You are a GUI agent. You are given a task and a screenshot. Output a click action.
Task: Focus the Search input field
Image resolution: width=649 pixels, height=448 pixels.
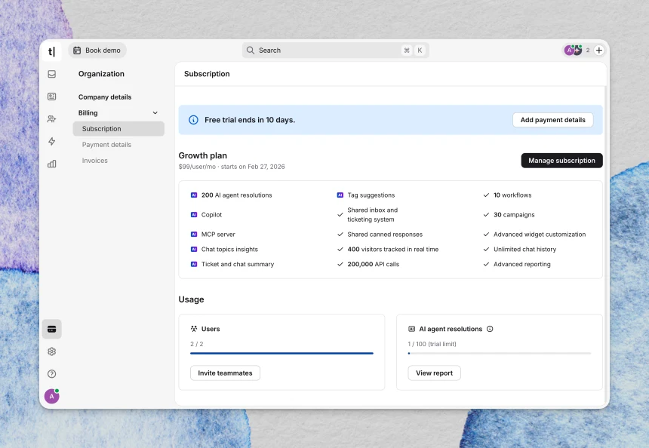335,51
